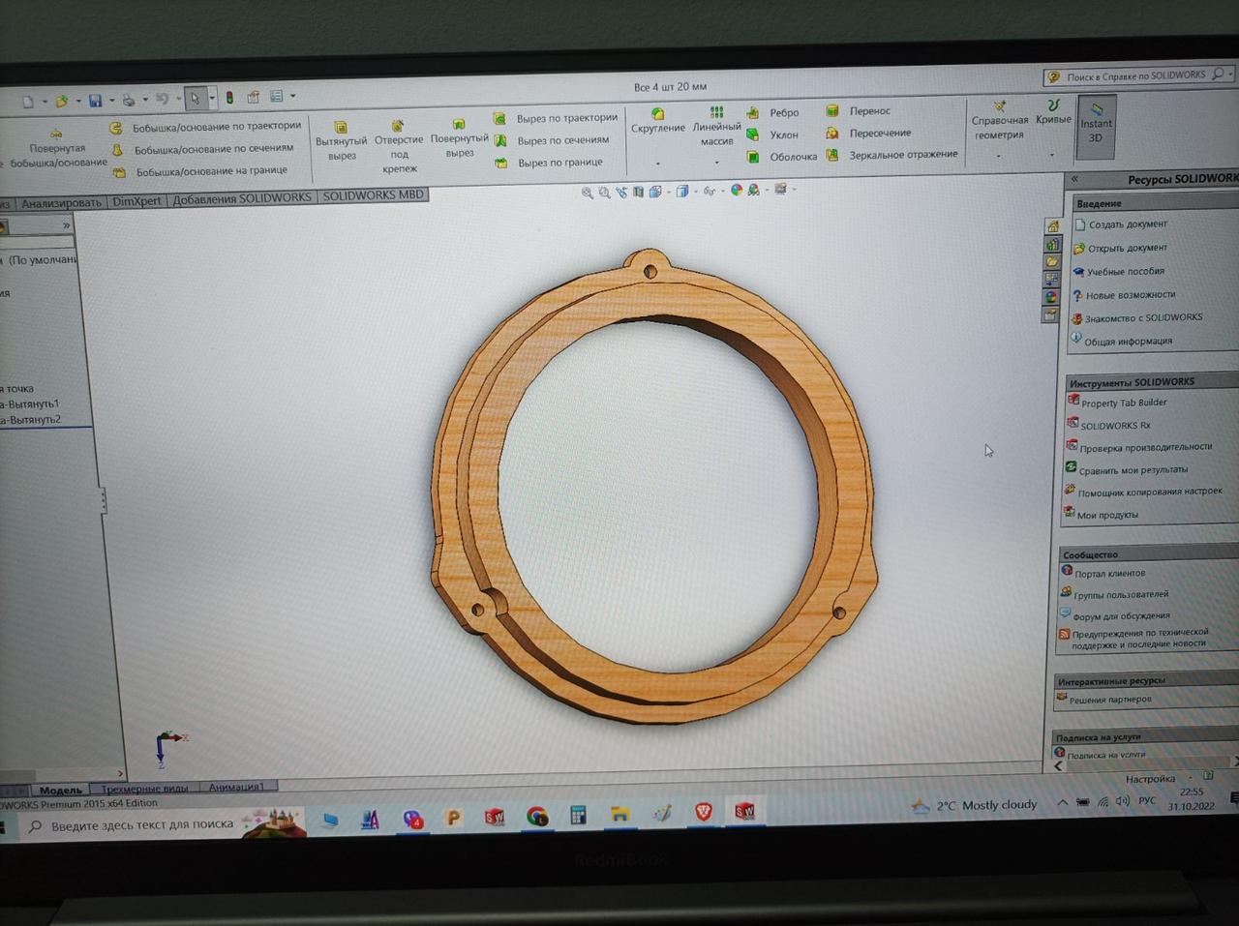
Task: Click the Open file folder icon
Action: (62, 101)
